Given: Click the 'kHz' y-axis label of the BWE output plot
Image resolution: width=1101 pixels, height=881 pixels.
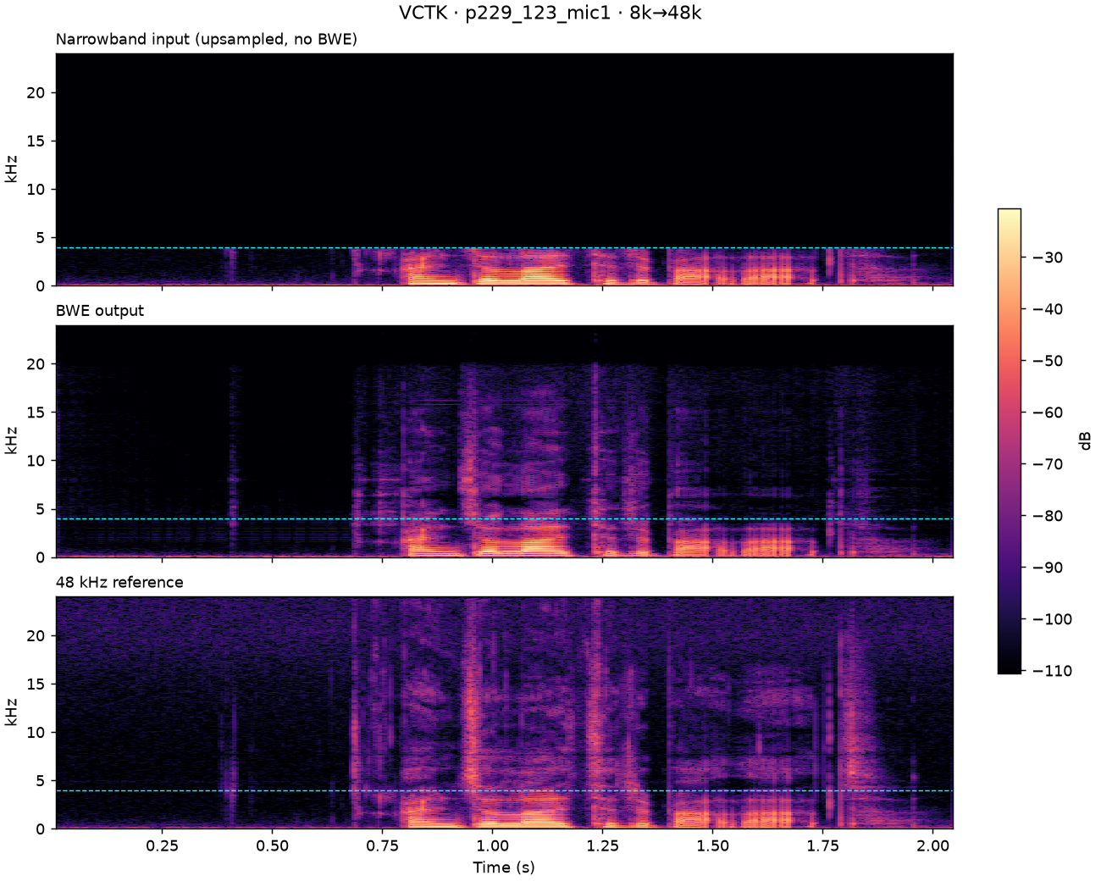Looking at the screenshot, I should point(11,441).
